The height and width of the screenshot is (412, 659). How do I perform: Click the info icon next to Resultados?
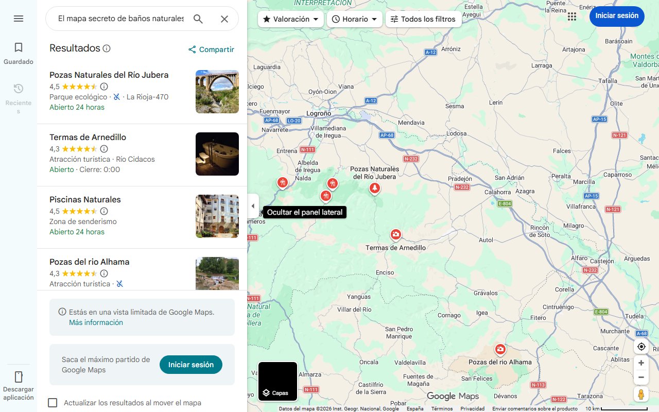(x=107, y=48)
